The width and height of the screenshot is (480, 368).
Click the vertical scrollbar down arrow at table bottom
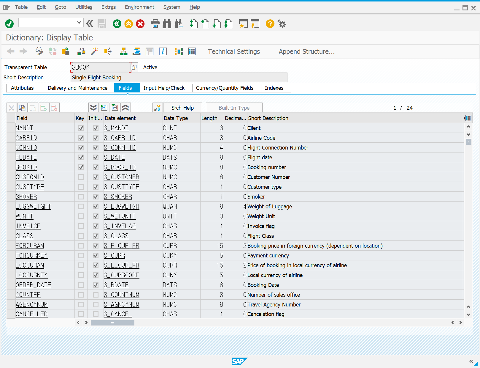click(468, 315)
